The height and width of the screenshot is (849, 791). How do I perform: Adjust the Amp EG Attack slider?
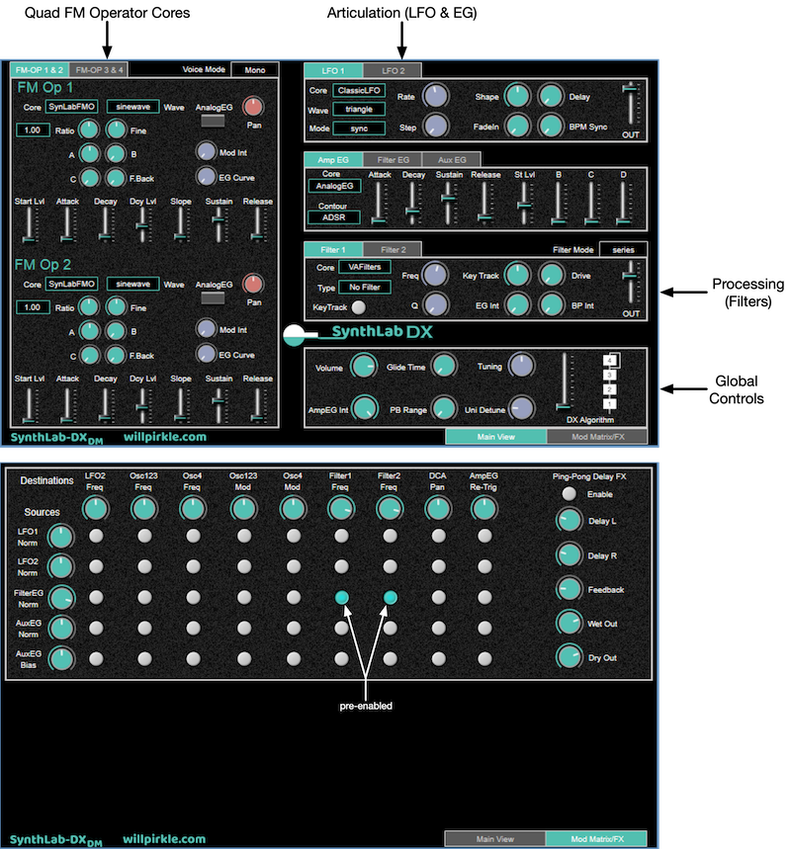[x=379, y=203]
